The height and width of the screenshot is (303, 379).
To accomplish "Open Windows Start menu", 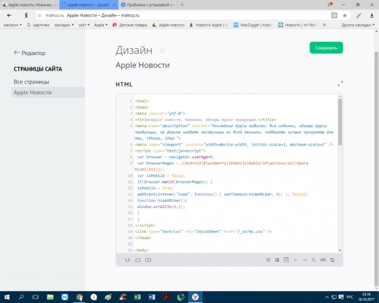I will click(x=7, y=297).
